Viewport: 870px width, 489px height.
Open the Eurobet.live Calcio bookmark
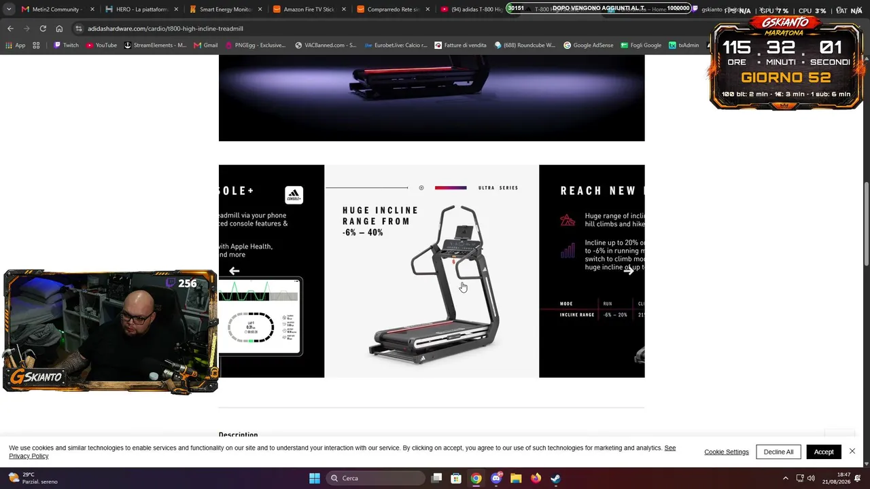click(396, 46)
